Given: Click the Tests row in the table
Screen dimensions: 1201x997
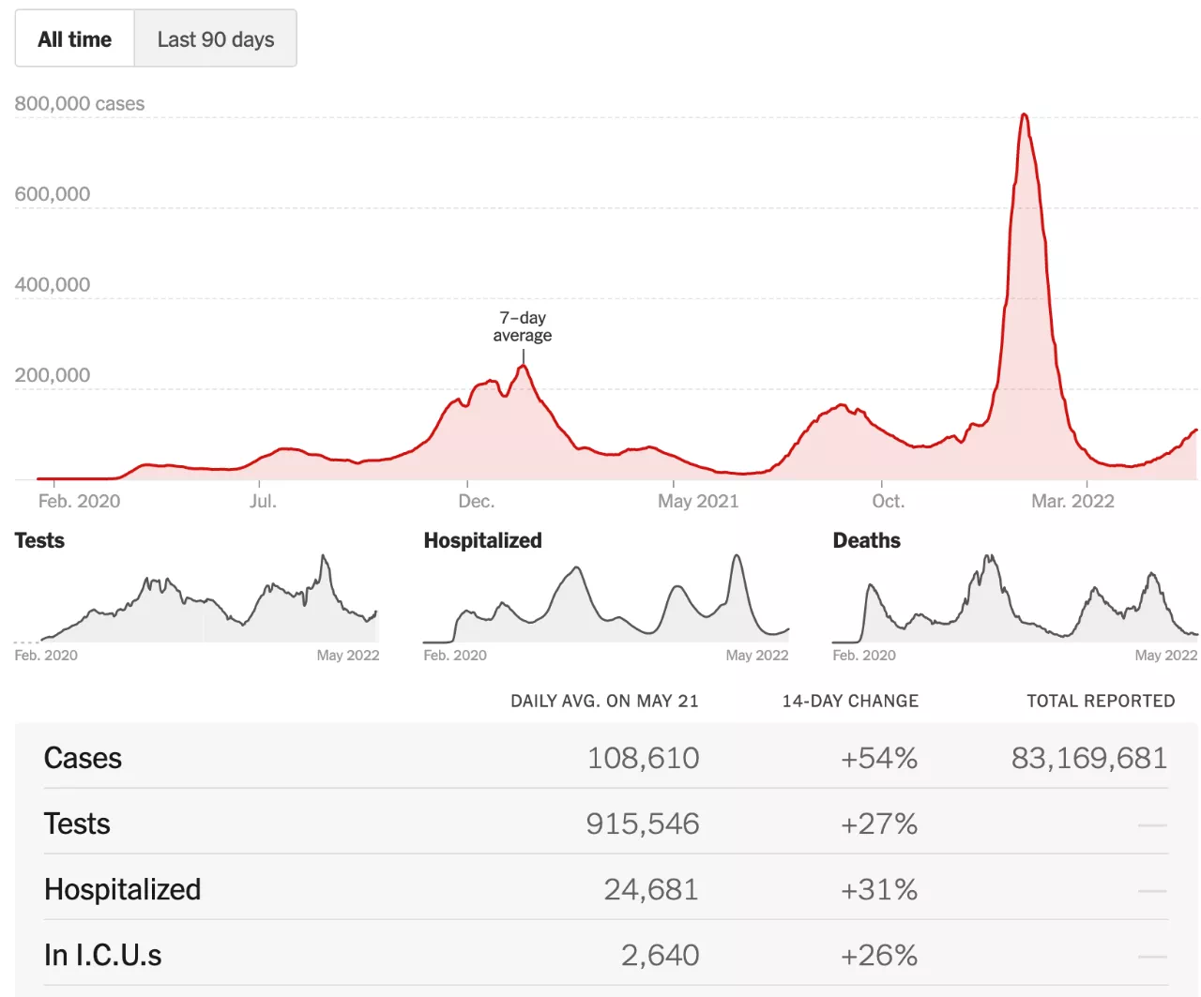Looking at the screenshot, I should (77, 823).
